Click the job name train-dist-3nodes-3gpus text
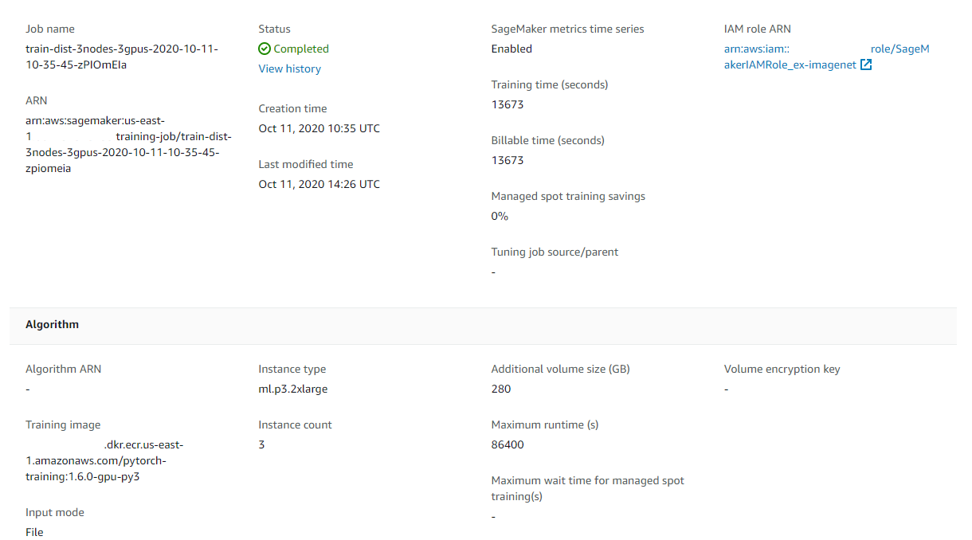The image size is (972, 540). click(121, 57)
